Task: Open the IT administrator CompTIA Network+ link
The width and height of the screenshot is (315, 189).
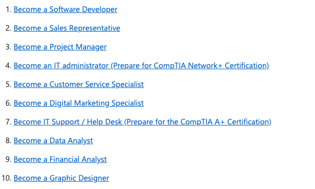Action: [141, 66]
